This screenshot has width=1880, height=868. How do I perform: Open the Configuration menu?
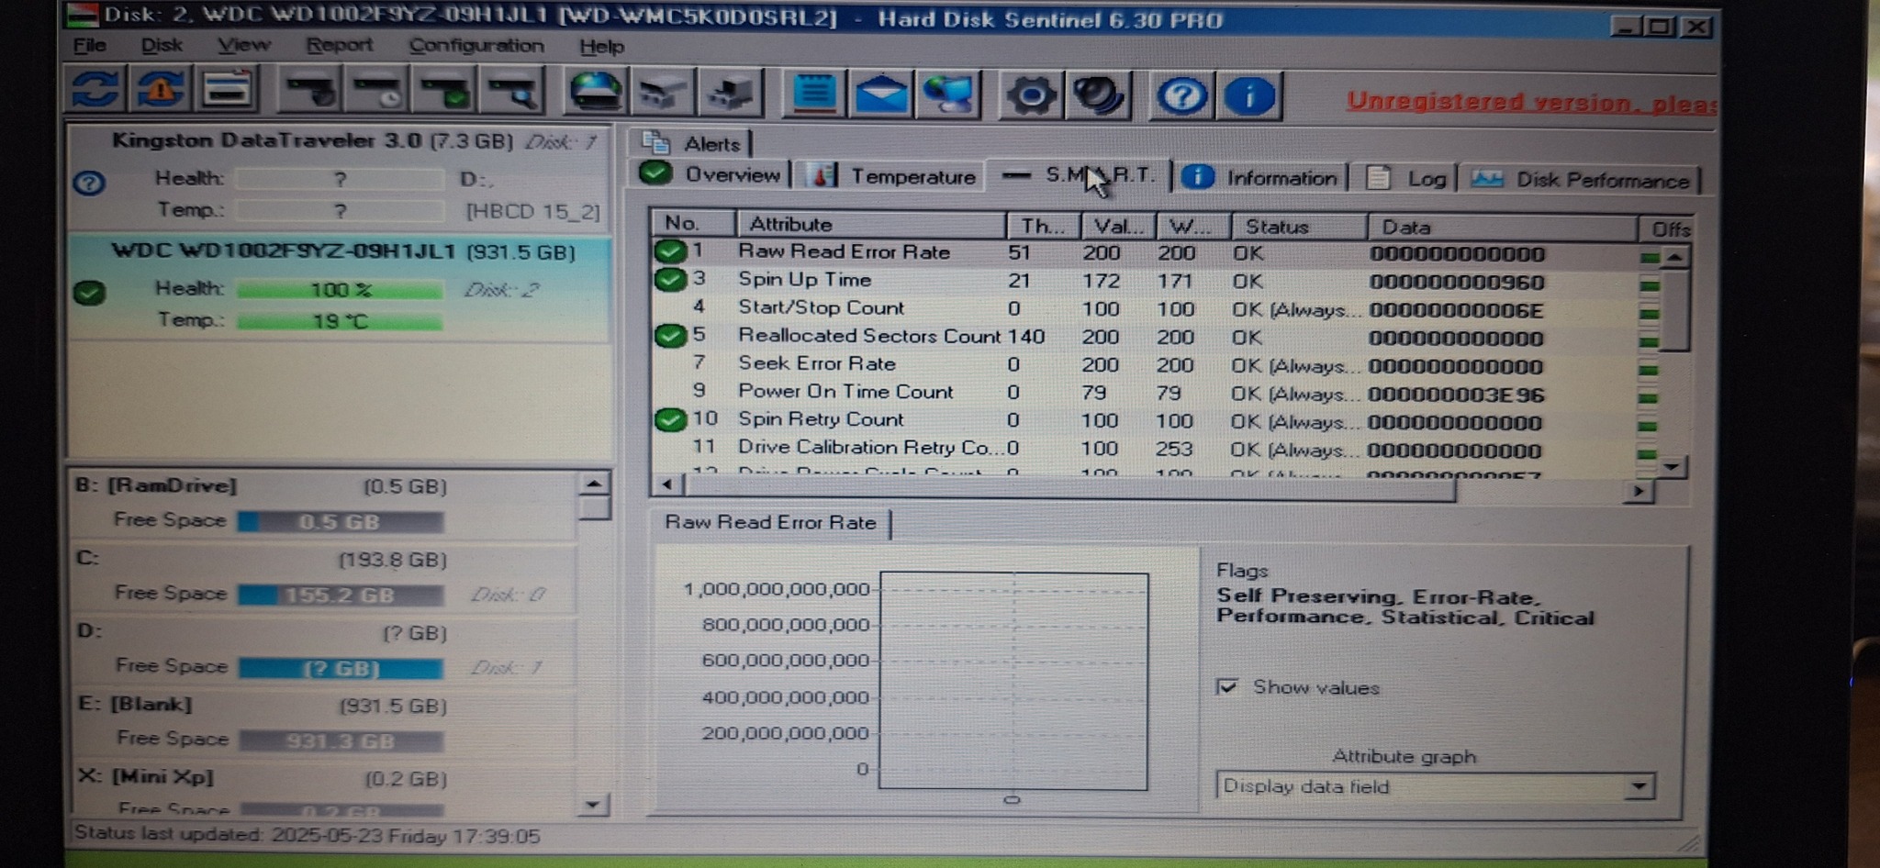(476, 46)
